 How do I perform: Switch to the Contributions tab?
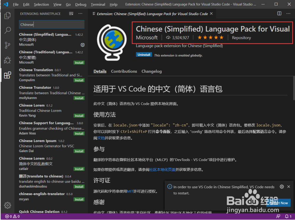[x=124, y=71]
